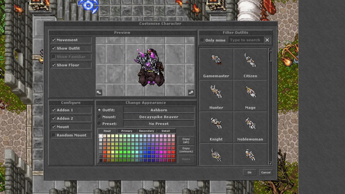Image resolution: width=345 pixels, height=194 pixels.
Task: Click the character in the preview
Action: click(x=151, y=67)
